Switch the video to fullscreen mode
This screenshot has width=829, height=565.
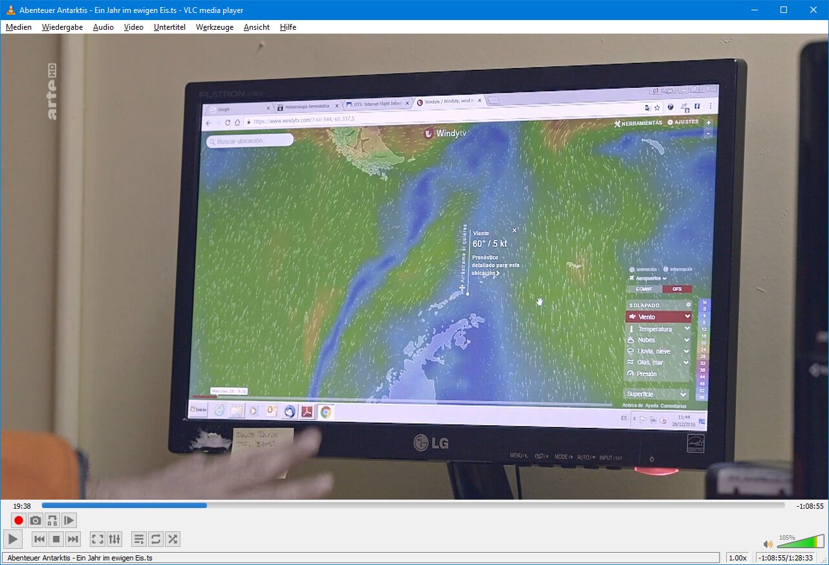pyautogui.click(x=97, y=539)
